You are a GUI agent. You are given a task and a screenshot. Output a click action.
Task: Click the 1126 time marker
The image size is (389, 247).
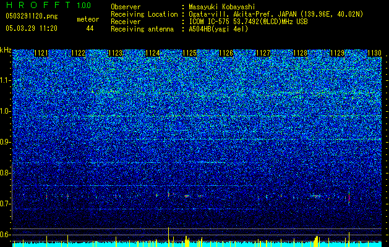point(226,53)
